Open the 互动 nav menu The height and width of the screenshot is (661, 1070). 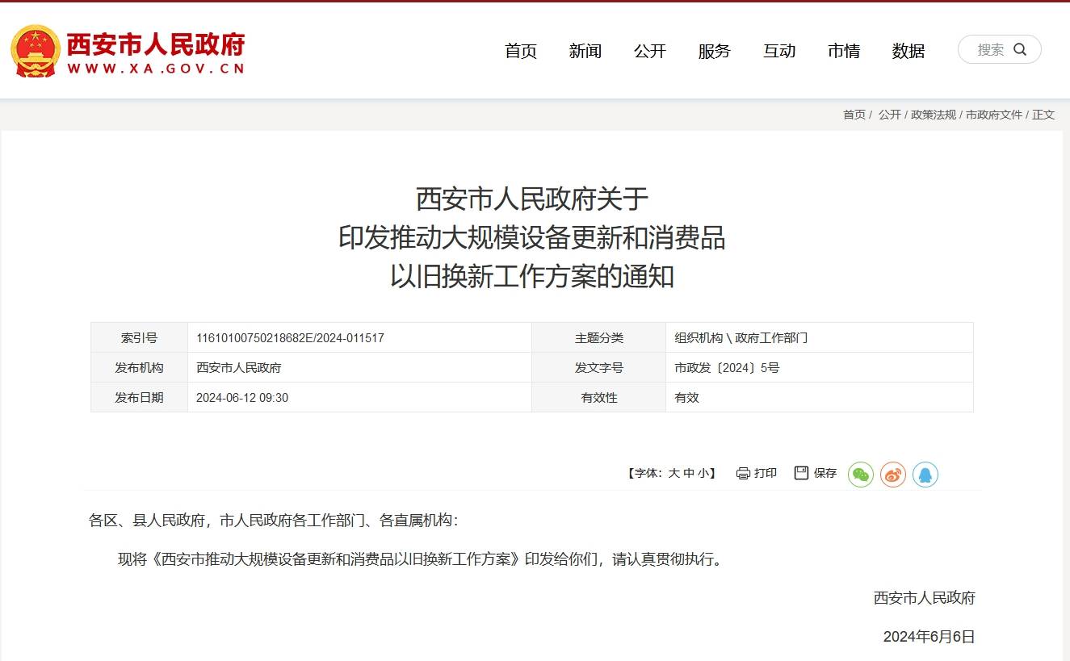tap(779, 51)
